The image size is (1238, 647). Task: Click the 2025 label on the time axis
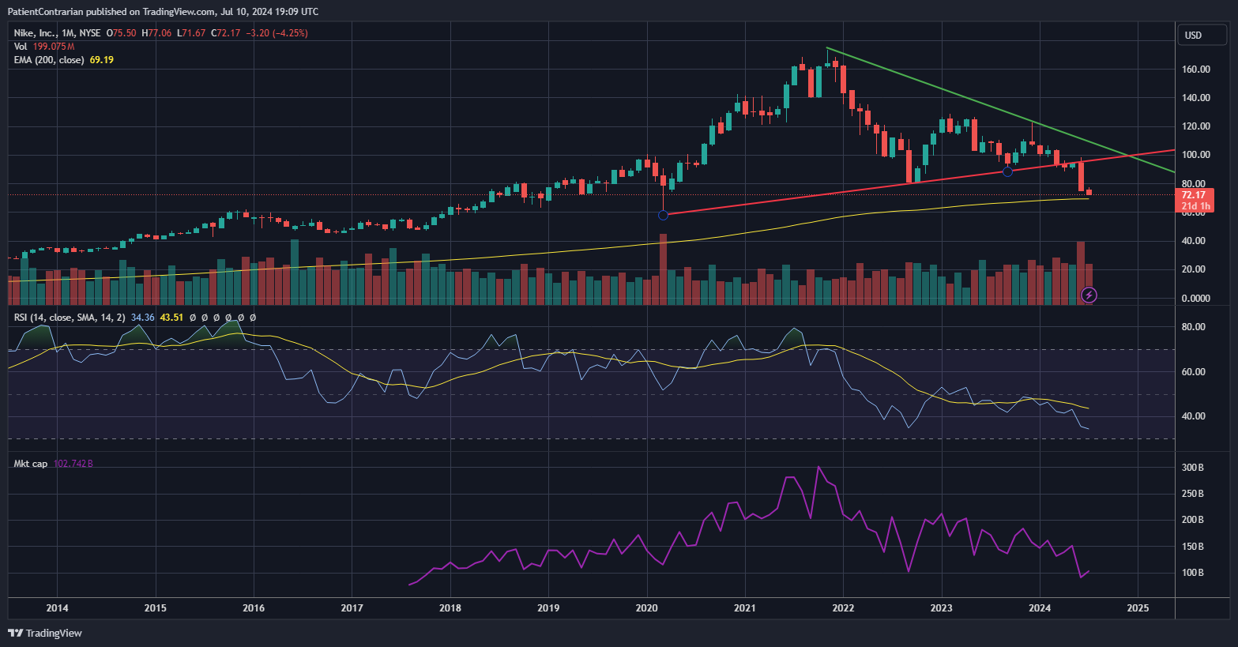click(x=1138, y=608)
